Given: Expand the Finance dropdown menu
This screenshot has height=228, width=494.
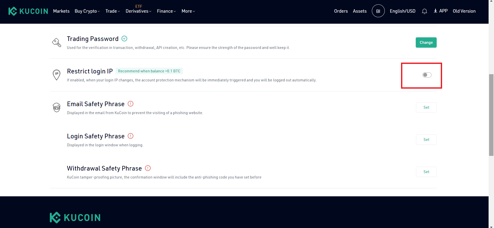Looking at the screenshot, I should pyautogui.click(x=166, y=11).
